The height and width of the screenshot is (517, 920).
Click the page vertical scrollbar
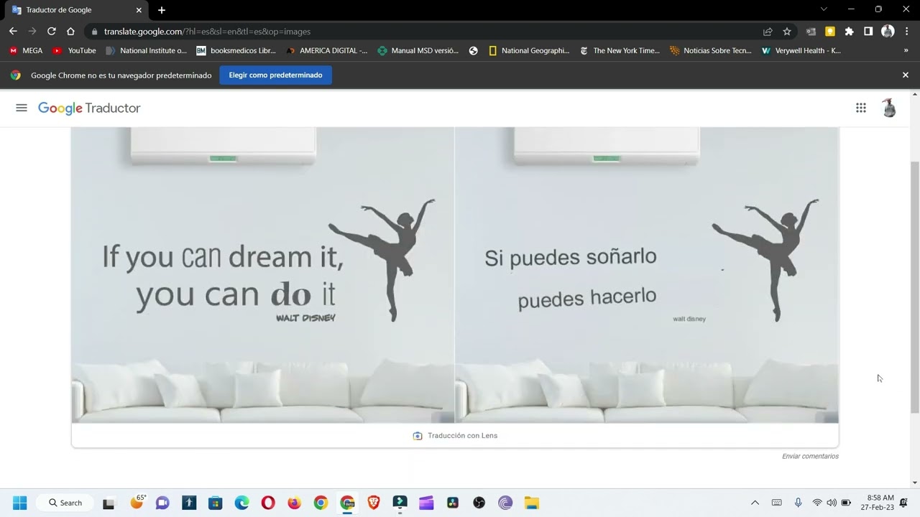pos(914,287)
